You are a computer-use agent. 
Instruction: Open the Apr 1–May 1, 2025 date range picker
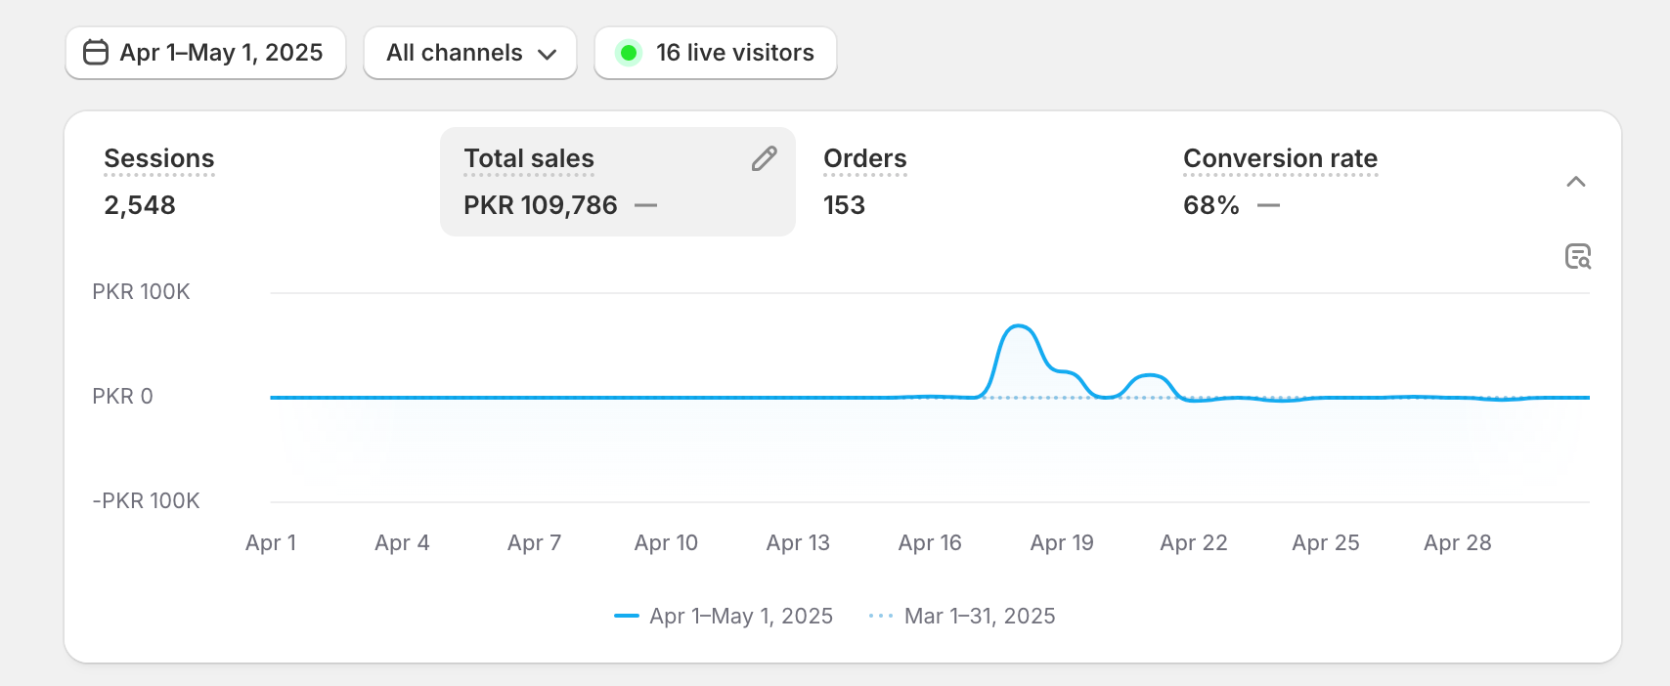[205, 53]
